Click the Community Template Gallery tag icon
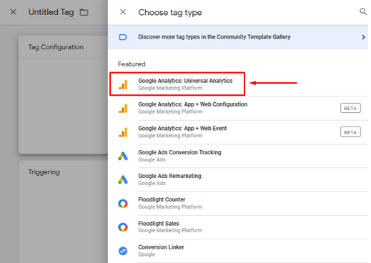 [x=123, y=37]
